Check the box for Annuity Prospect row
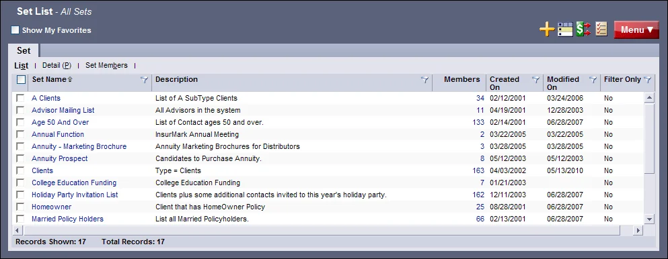The width and height of the screenshot is (668, 259). click(x=20, y=159)
